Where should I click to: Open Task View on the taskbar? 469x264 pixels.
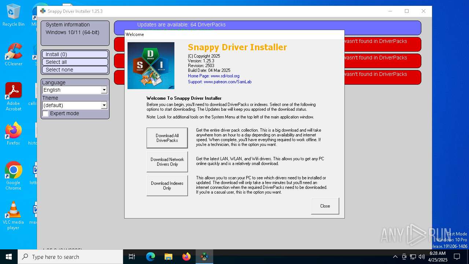tap(132, 257)
